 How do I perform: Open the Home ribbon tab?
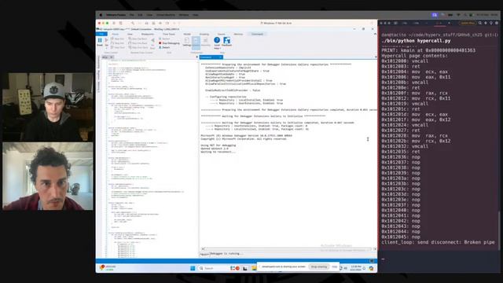(x=116, y=34)
